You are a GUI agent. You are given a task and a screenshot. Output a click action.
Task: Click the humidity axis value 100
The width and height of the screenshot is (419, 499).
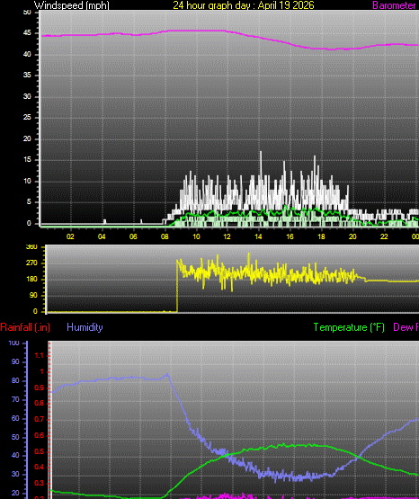pos(14,343)
